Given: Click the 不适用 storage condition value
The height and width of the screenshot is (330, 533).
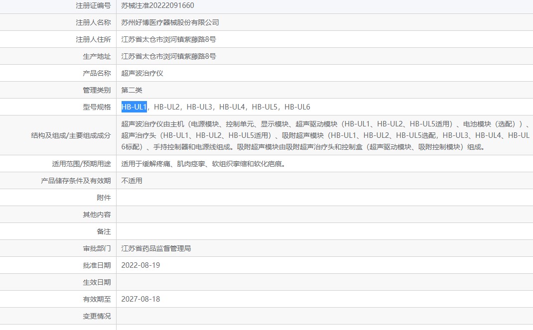Looking at the screenshot, I should click(x=132, y=181).
